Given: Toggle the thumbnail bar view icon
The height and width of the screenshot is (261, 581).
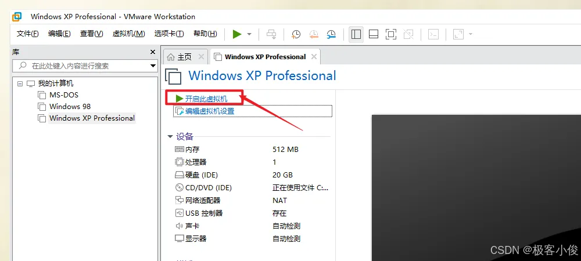Looking at the screenshot, I should (x=374, y=34).
